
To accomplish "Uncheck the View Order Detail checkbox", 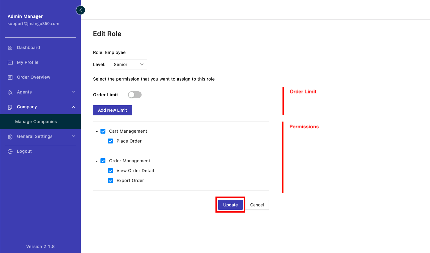I will (110, 171).
